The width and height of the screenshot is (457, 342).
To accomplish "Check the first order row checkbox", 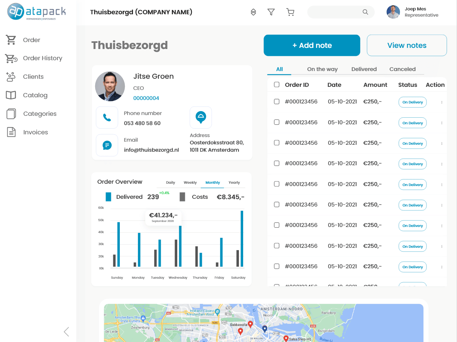I will tap(277, 102).
